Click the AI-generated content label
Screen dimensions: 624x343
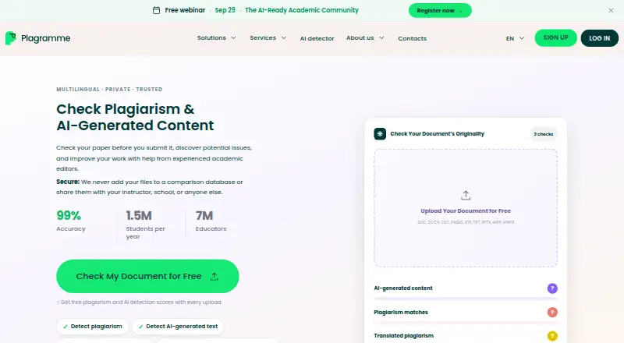coord(403,288)
